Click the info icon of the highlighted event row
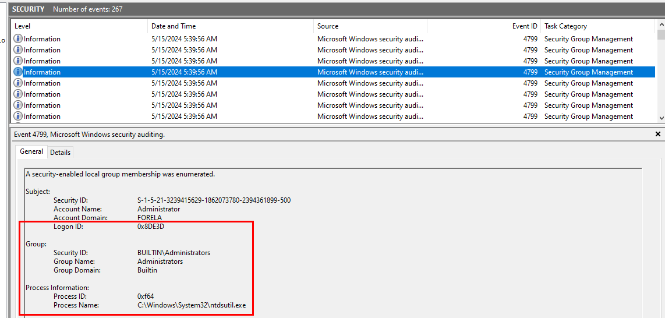Image resolution: width=665 pixels, height=318 pixels. pyautogui.click(x=17, y=72)
